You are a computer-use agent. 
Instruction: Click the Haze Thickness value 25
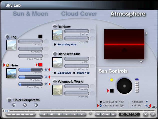click(x=46, y=77)
